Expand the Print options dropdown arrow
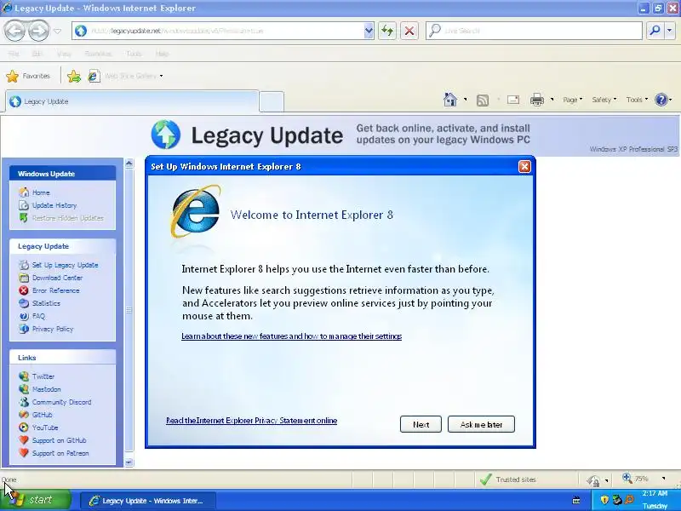This screenshot has height=511, width=681. pyautogui.click(x=552, y=100)
